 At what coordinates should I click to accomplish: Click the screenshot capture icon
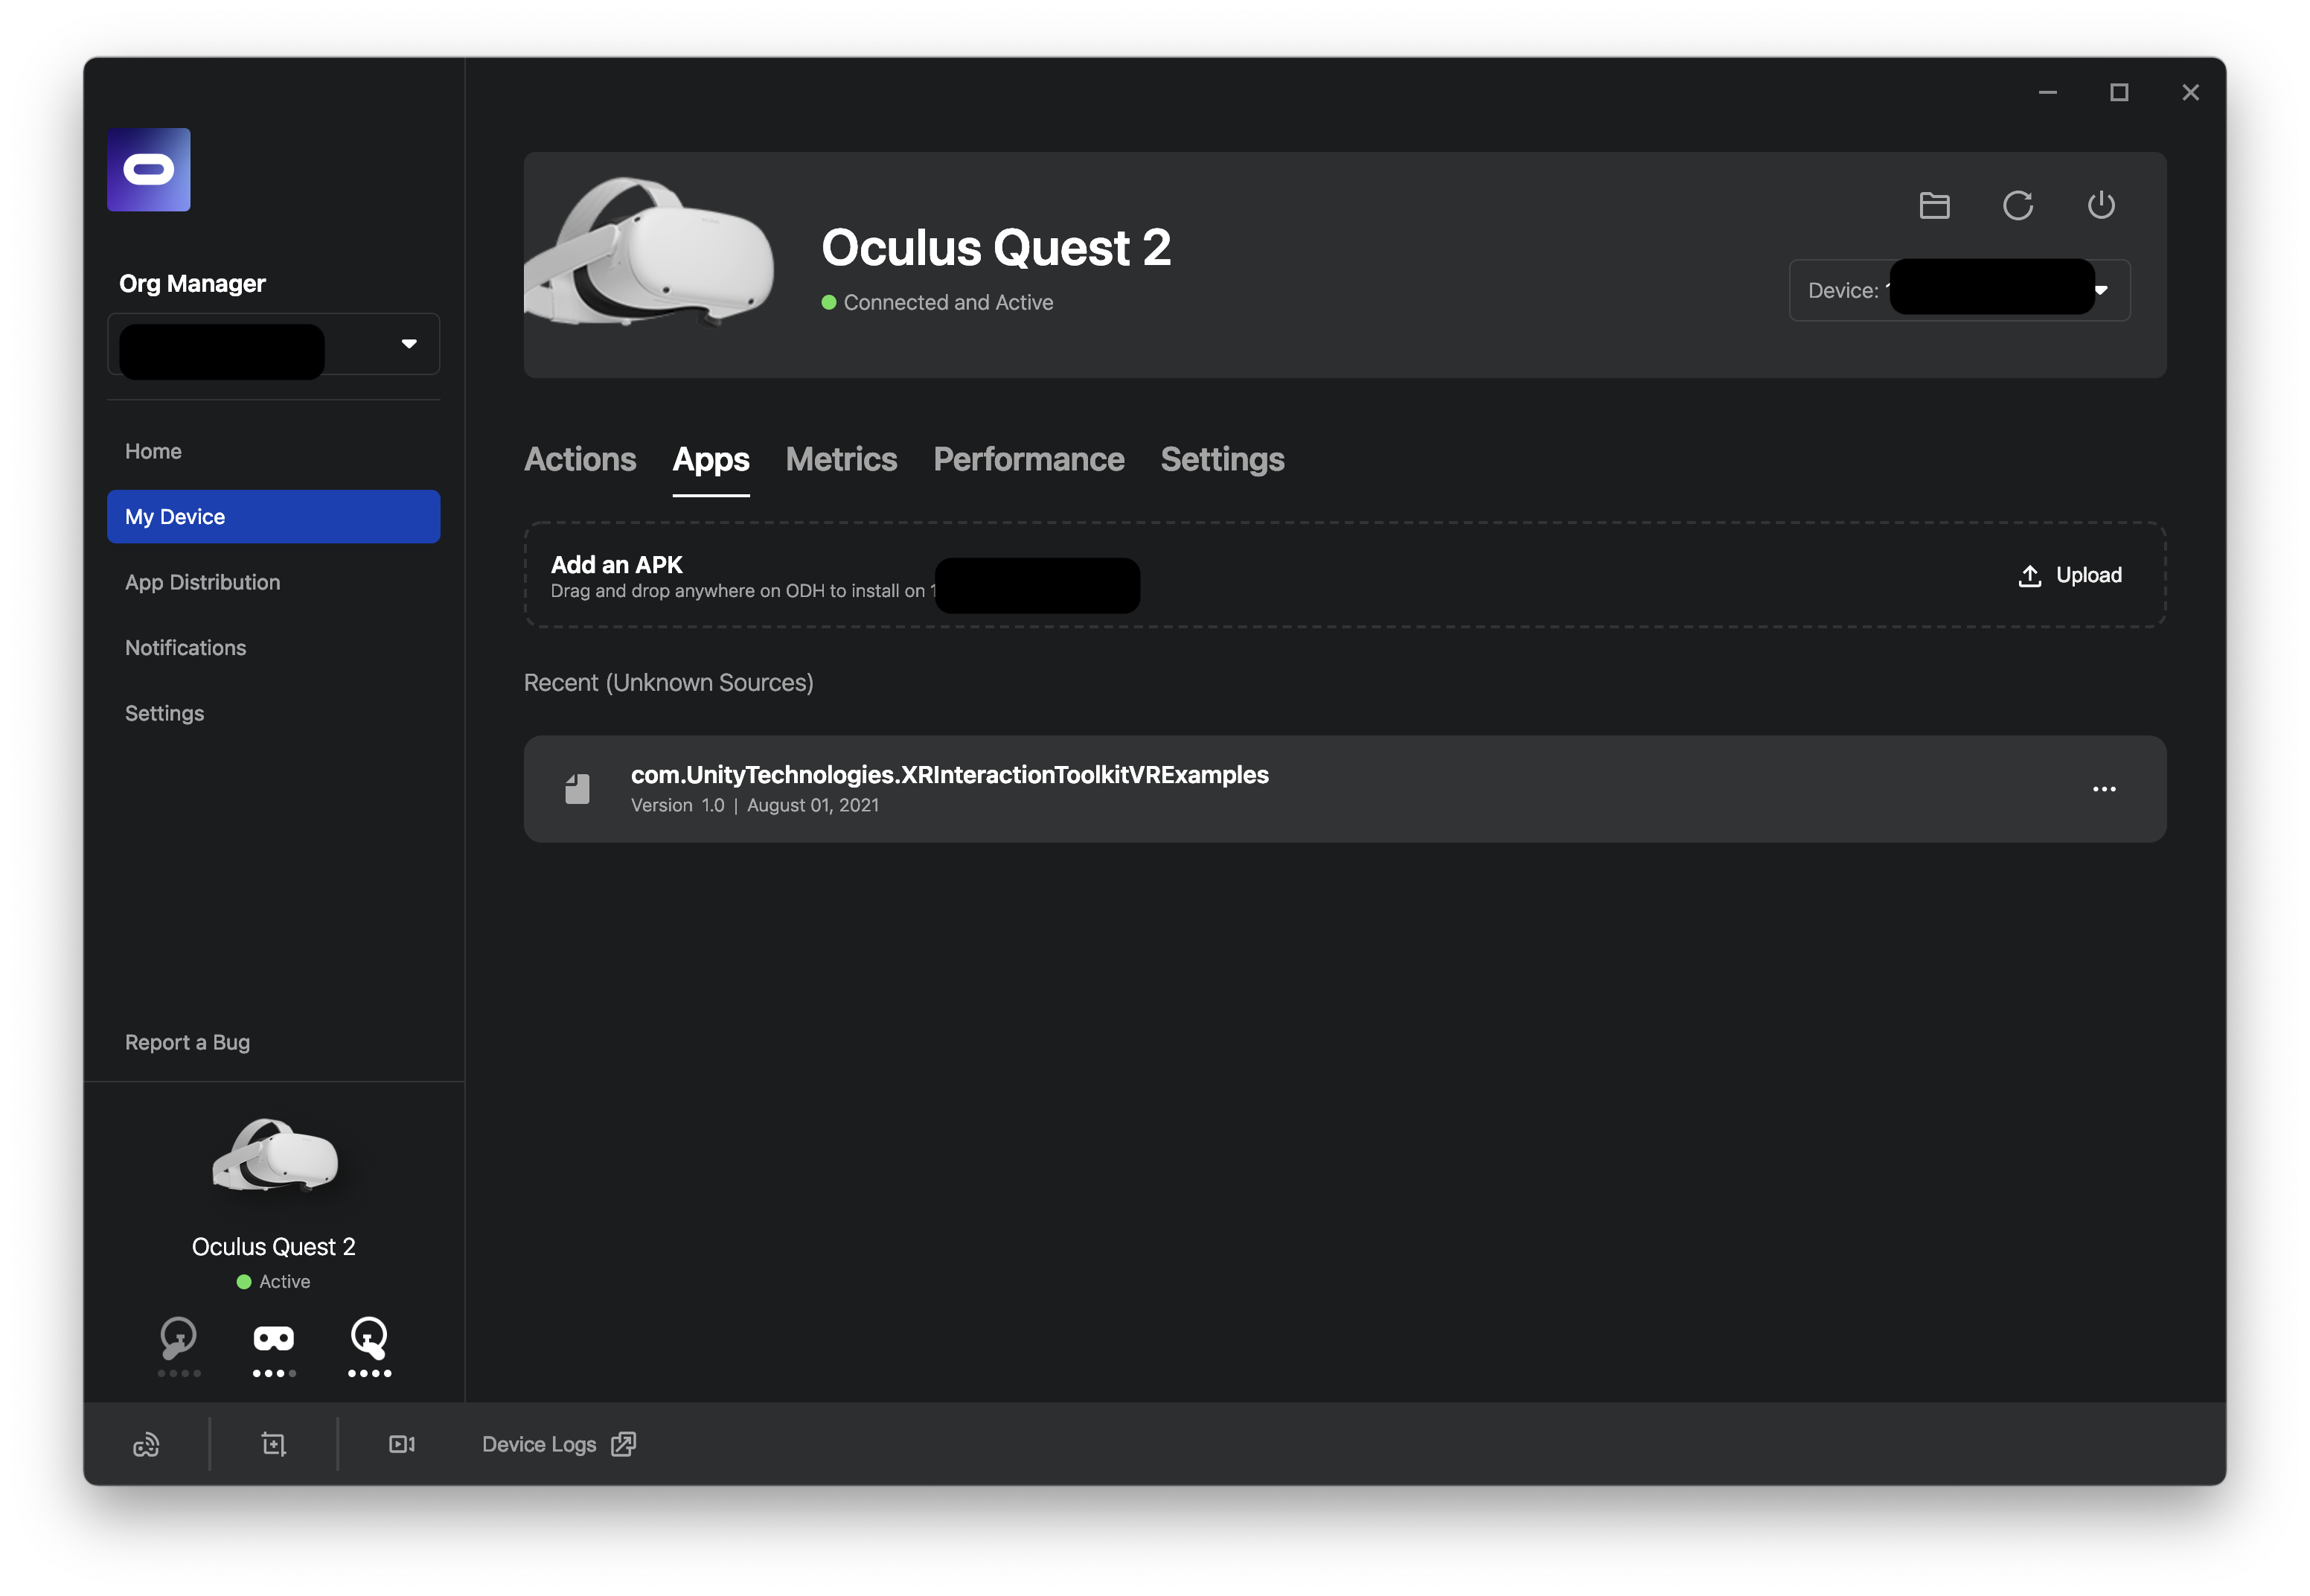pos(274,1444)
